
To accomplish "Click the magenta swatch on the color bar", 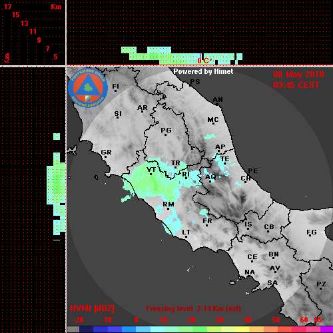I will tap(326, 329).
